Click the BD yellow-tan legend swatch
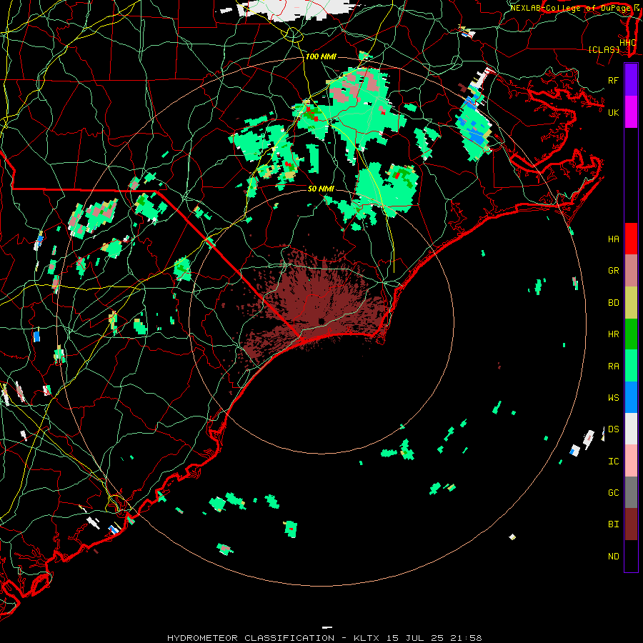 click(631, 302)
